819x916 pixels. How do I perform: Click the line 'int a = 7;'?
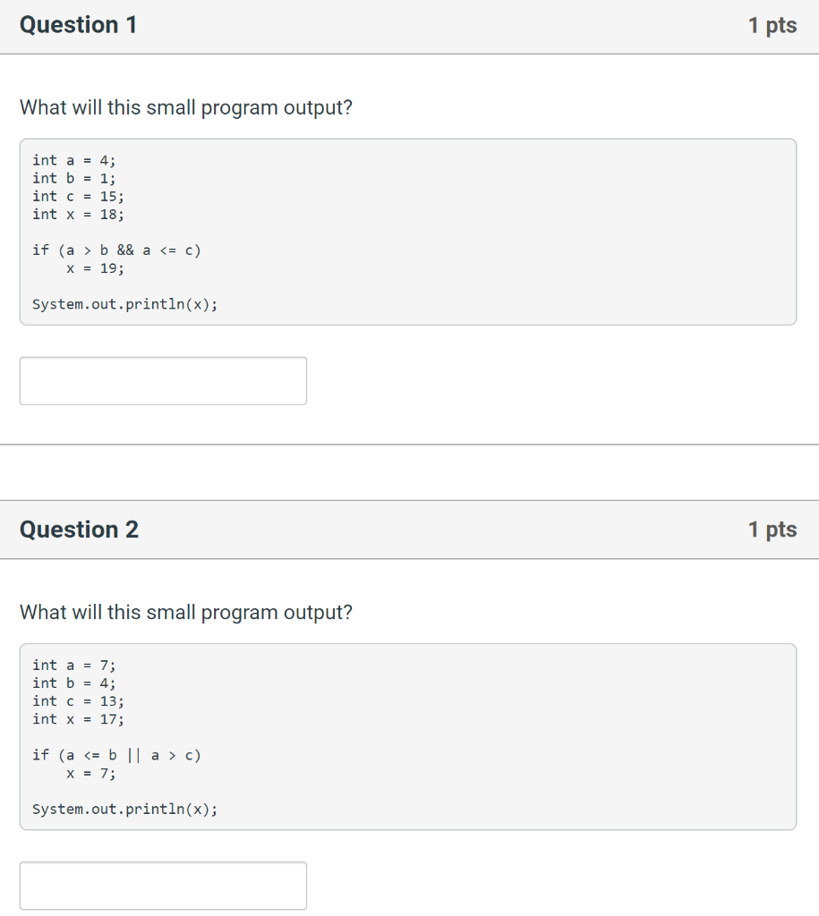point(74,666)
